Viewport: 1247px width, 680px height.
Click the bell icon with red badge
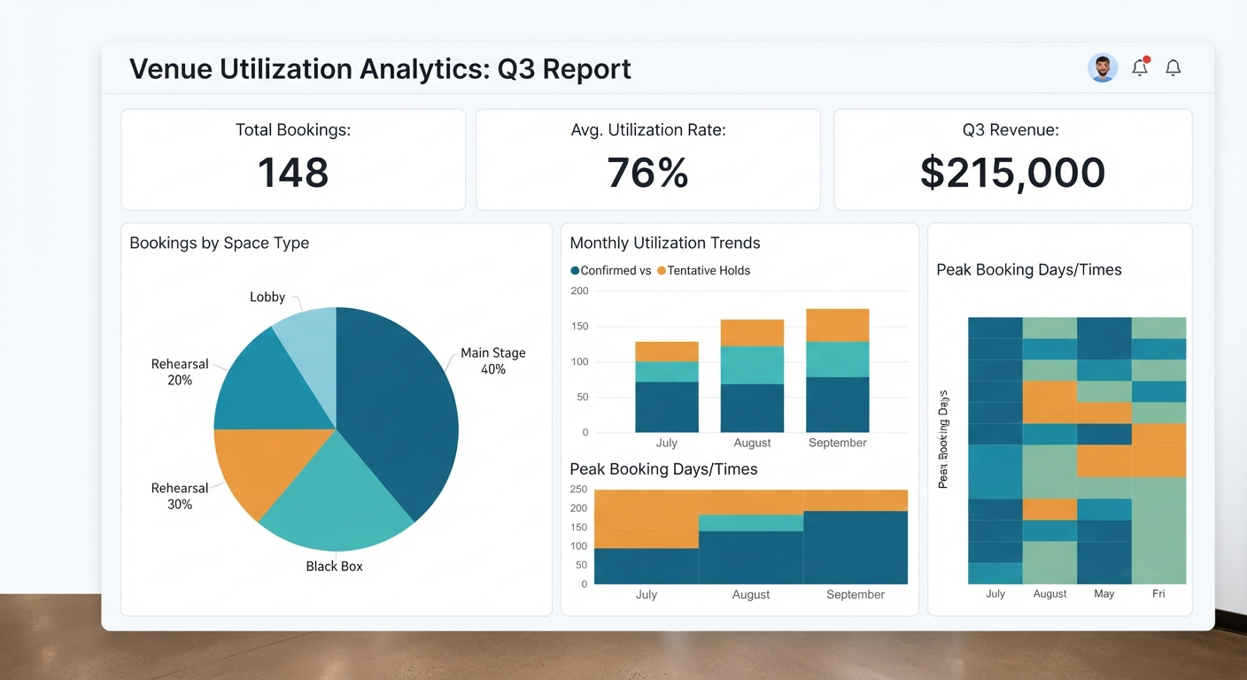coord(1140,67)
